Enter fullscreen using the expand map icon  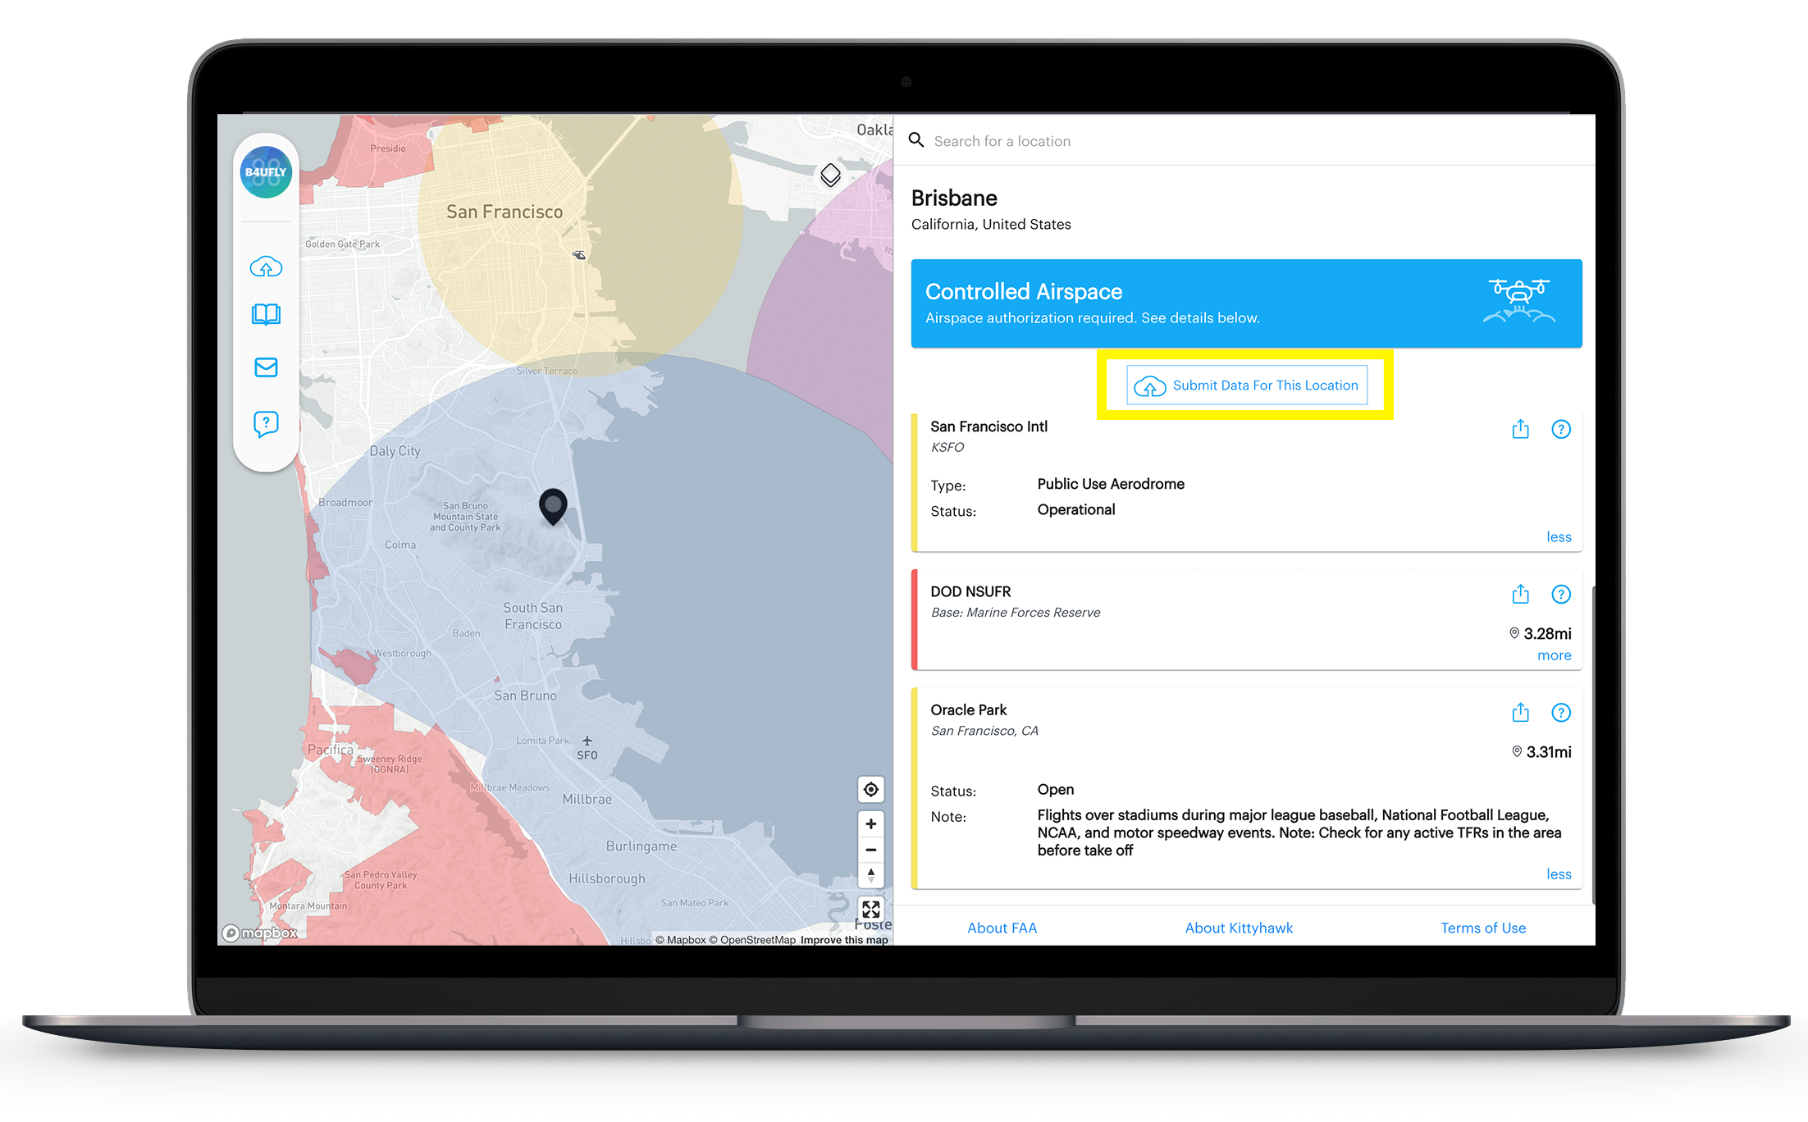coord(870,909)
